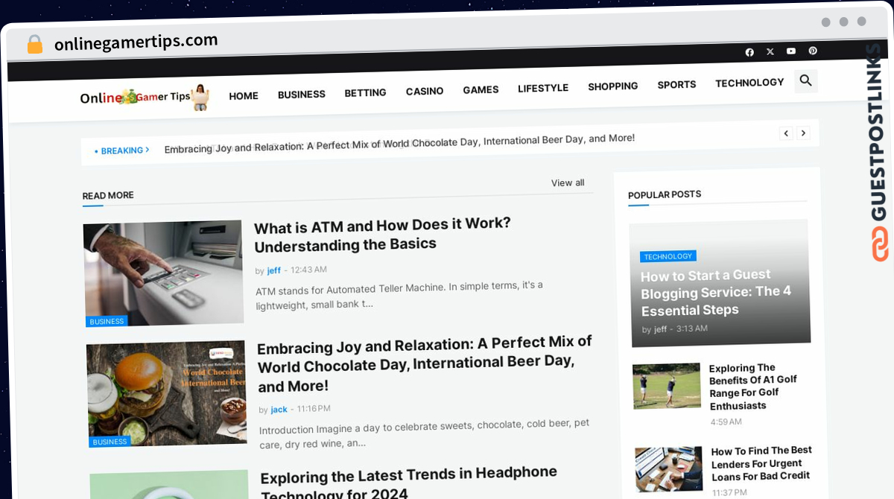894x499 pixels.
Task: Click the BREAKING label in the ticker
Action: coord(122,150)
